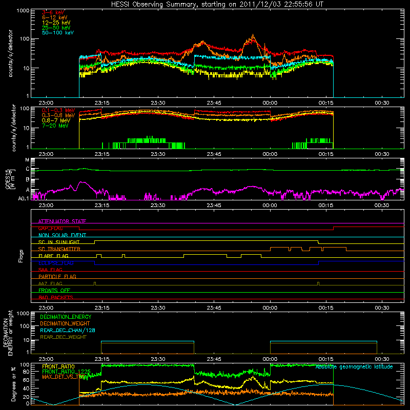
Task: Click the vertical Flags axis title
Action: [x=21, y=256]
